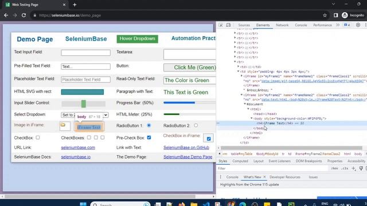Open the tab search chevron in title bar
This screenshot has height=206, width=367.
pos(333,4)
